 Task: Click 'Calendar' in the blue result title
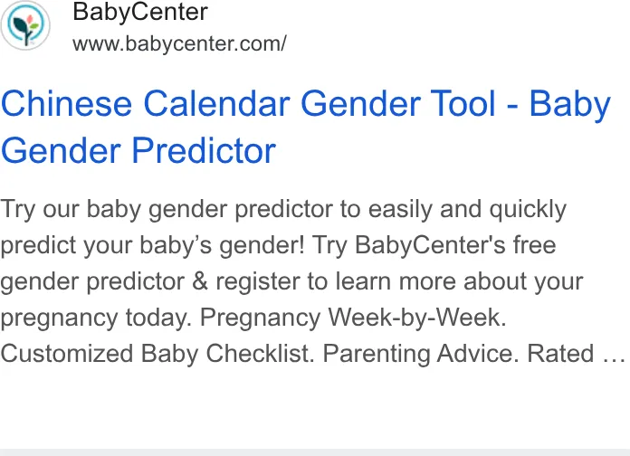pyautogui.click(x=216, y=104)
